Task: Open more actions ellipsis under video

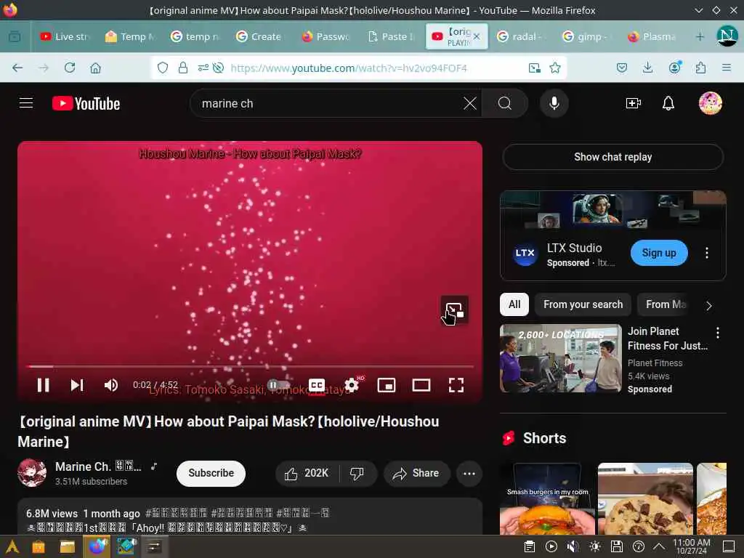Action: point(469,473)
